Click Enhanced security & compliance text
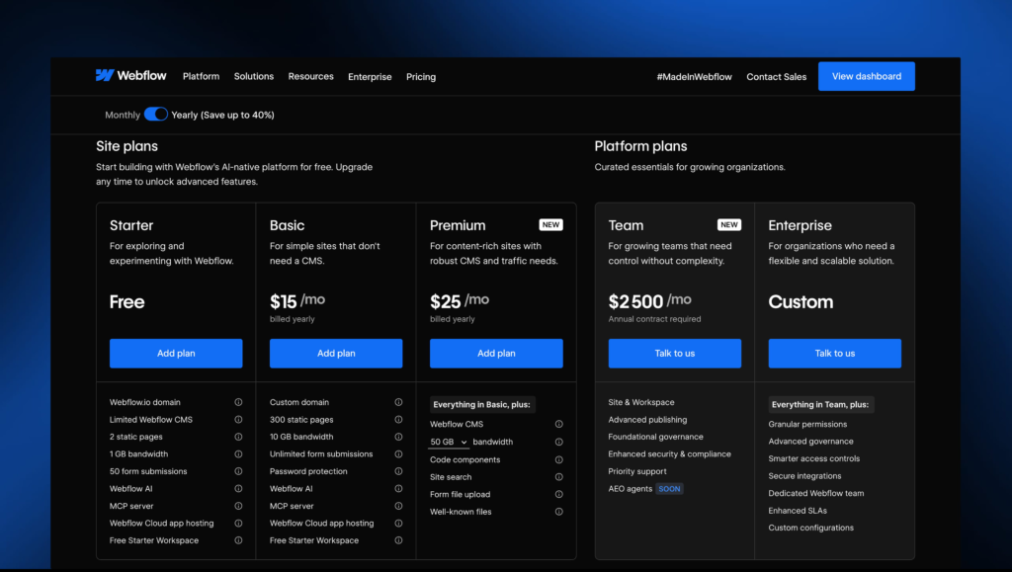This screenshot has height=572, width=1012. [669, 454]
